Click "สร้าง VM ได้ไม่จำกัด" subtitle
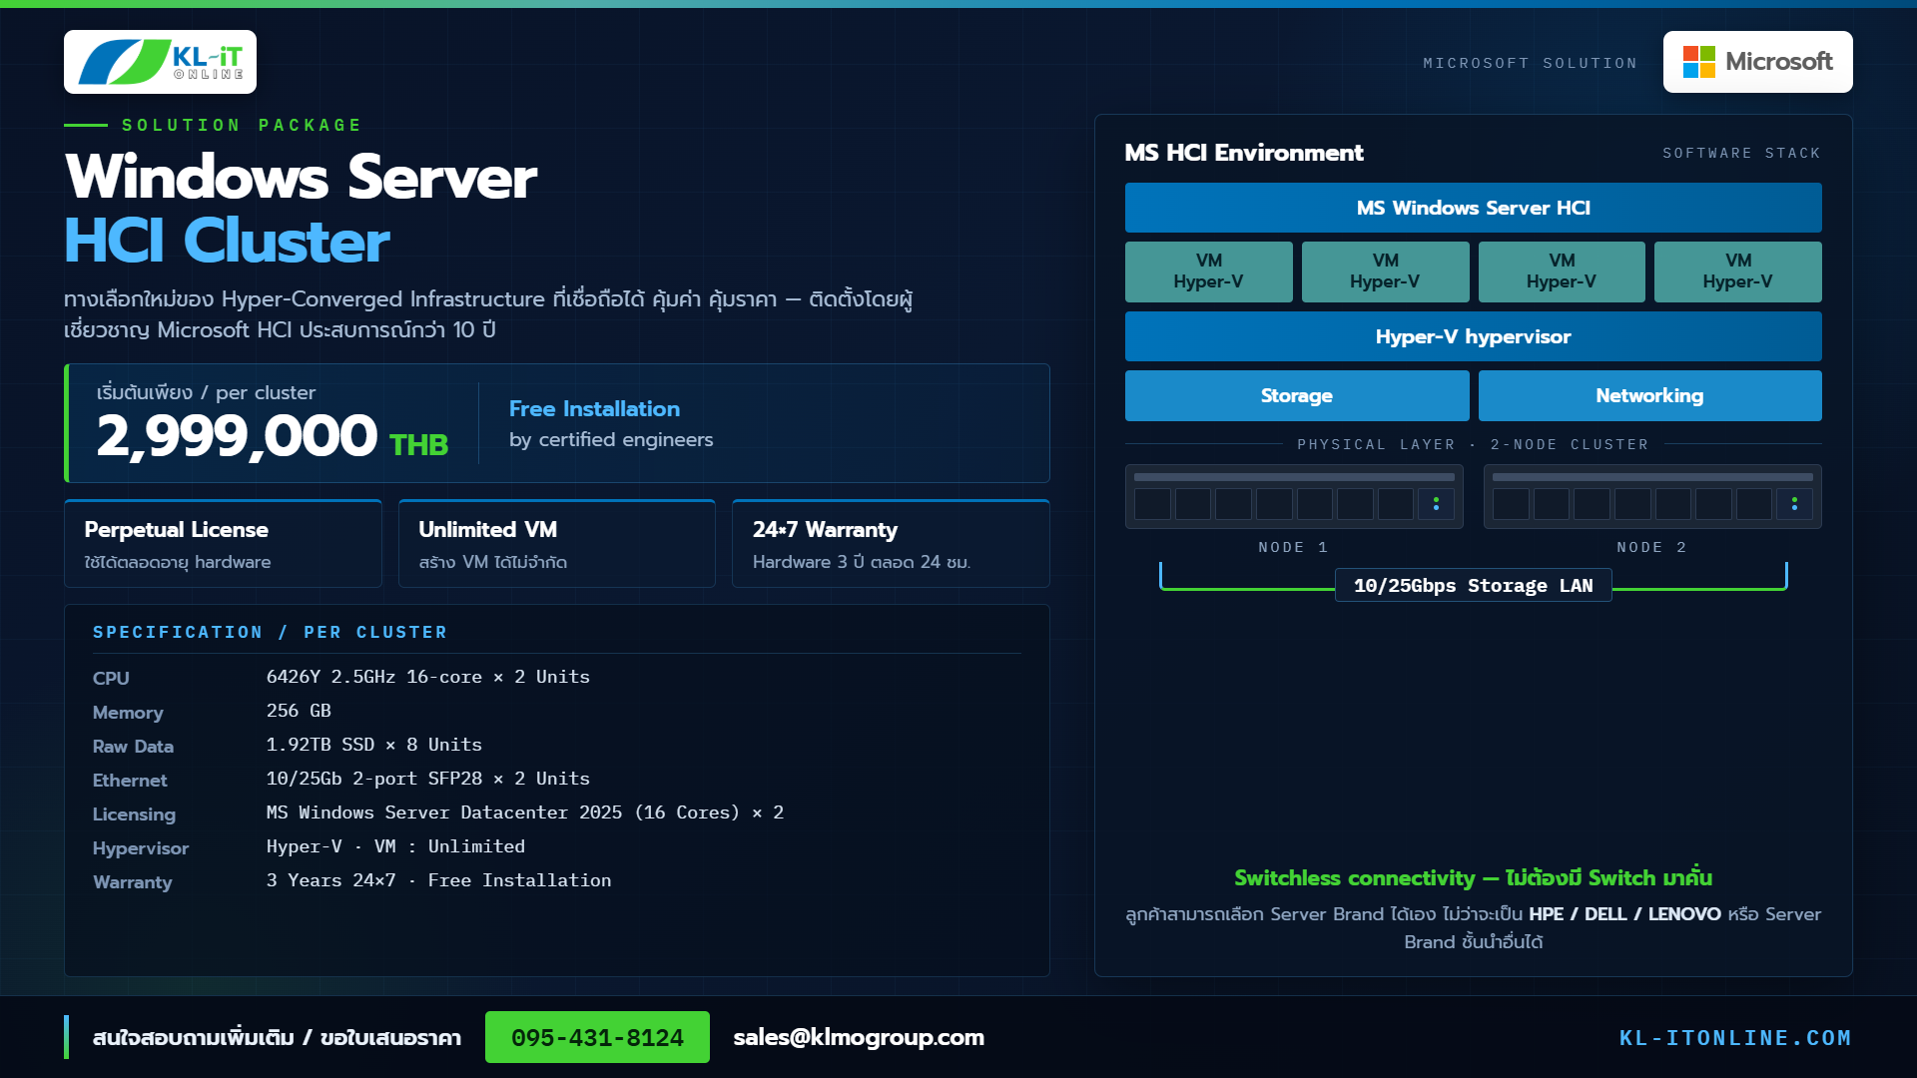1917x1078 pixels. (493, 562)
